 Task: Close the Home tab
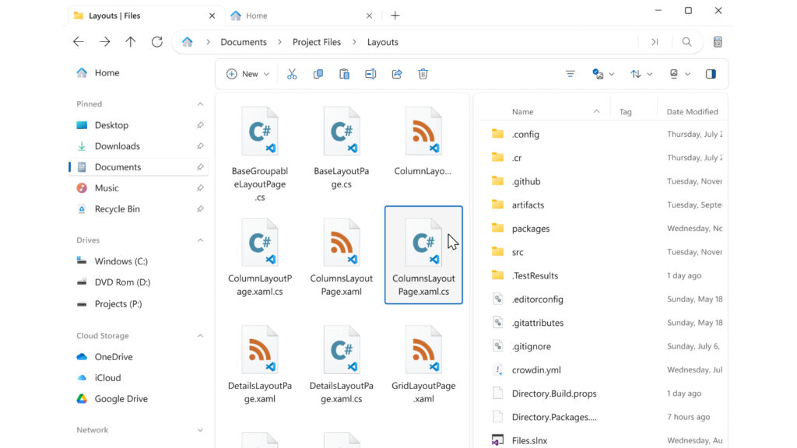(369, 16)
